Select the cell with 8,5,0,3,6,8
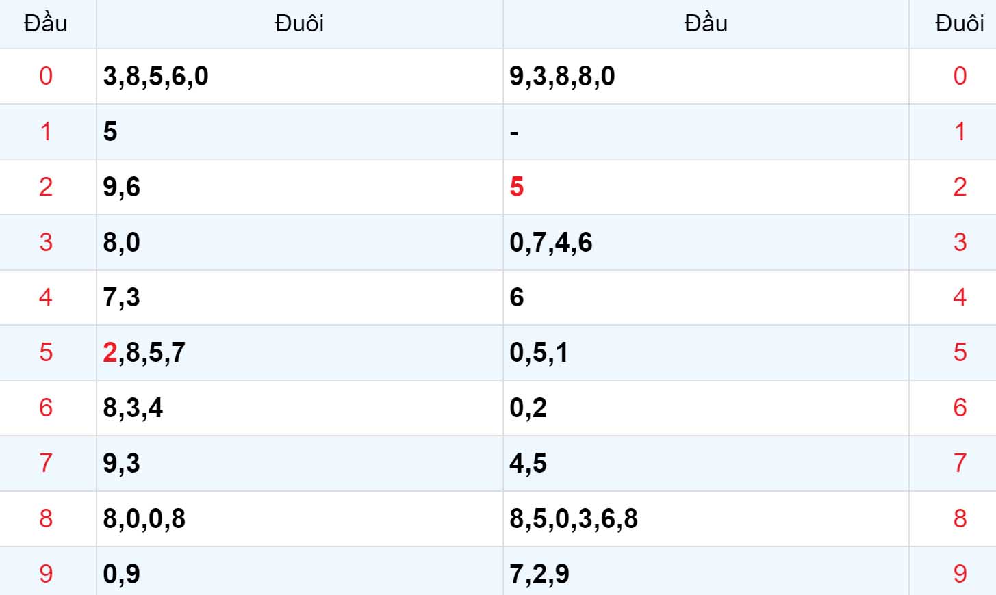 click(706, 519)
